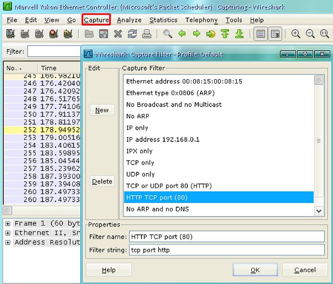Expand the Address Resolution tree node

[x=8, y=242]
